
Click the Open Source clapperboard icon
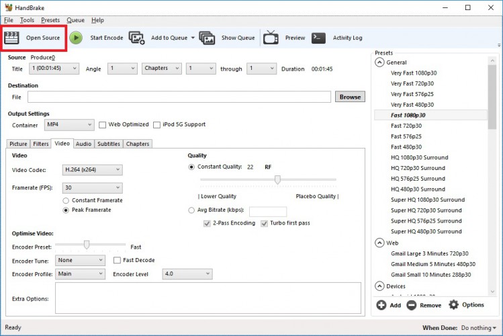coord(12,38)
